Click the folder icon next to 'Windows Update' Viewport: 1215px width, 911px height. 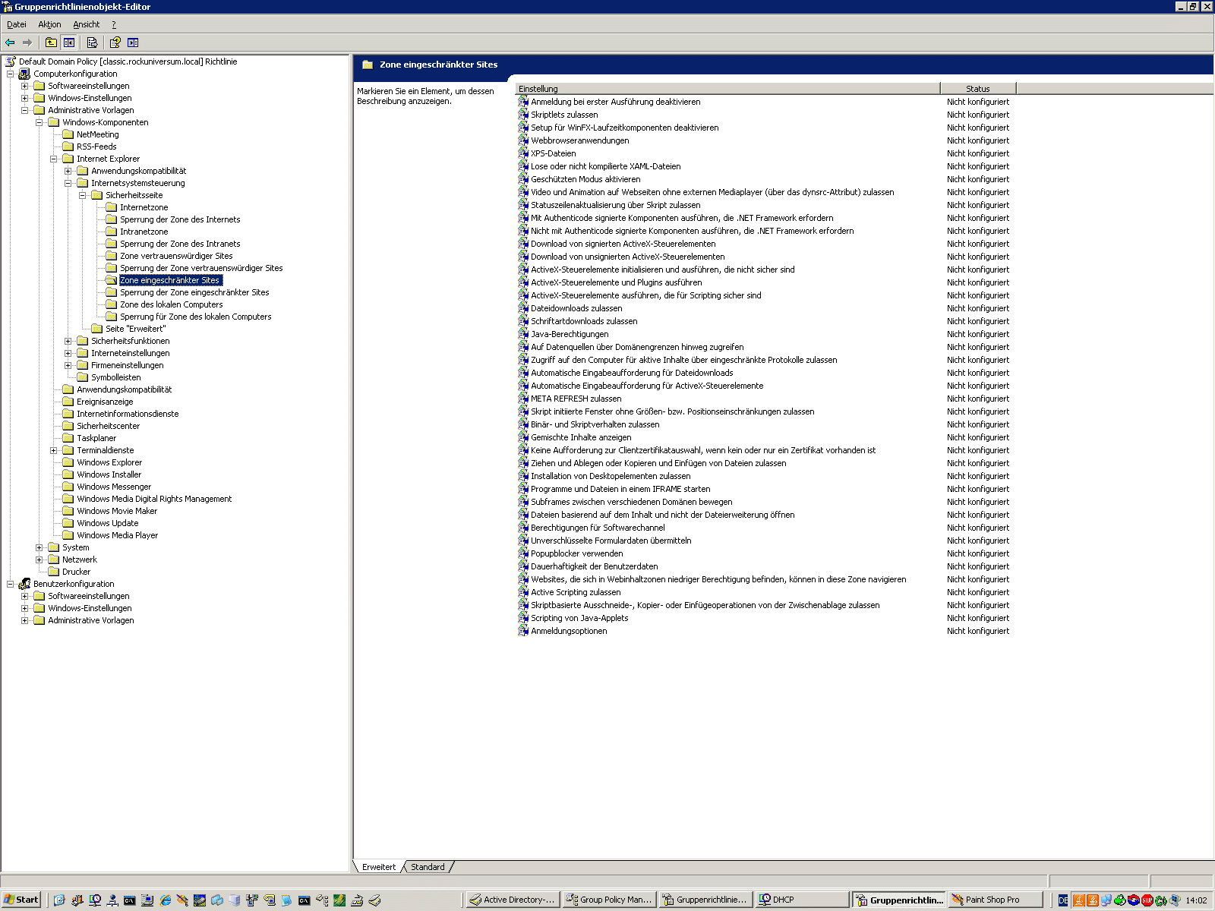pyautogui.click(x=68, y=523)
